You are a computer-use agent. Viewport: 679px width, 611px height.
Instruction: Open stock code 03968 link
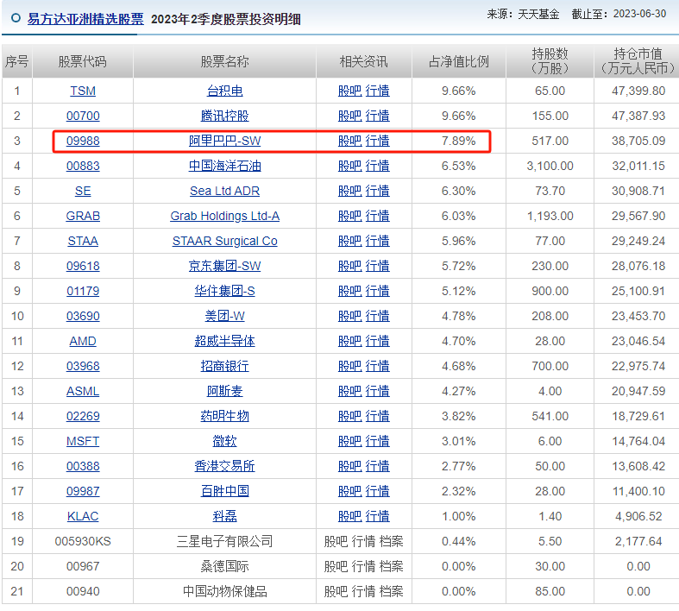tap(83, 367)
